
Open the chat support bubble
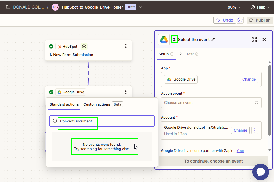coord(260,172)
